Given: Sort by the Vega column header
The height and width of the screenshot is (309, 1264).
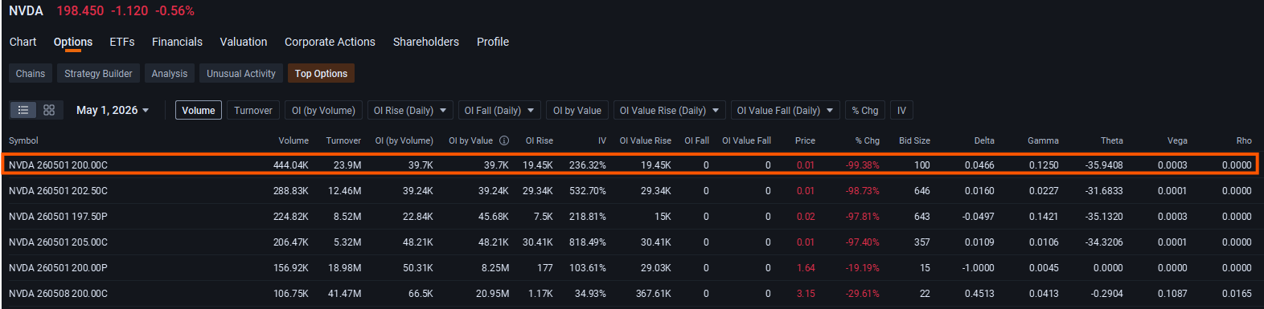Looking at the screenshot, I should 1177,140.
